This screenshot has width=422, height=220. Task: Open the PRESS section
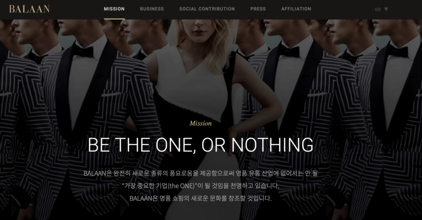(258, 9)
